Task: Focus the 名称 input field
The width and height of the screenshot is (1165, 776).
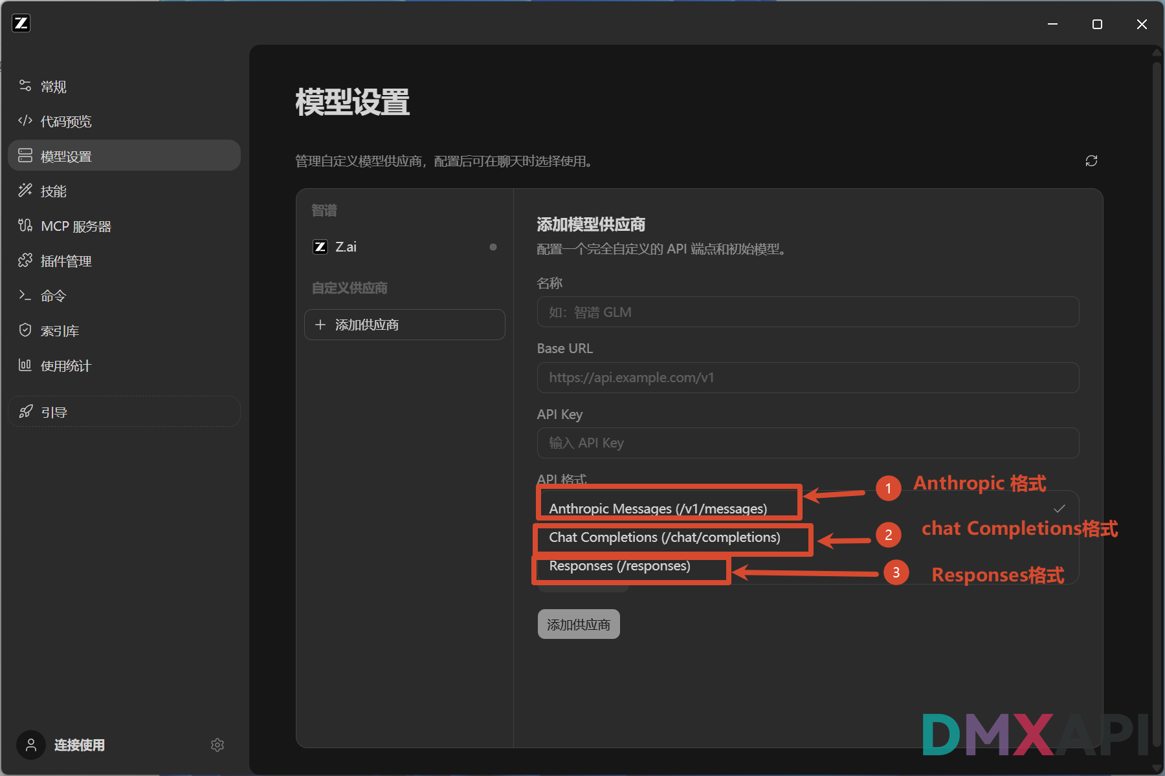Action: (808, 312)
